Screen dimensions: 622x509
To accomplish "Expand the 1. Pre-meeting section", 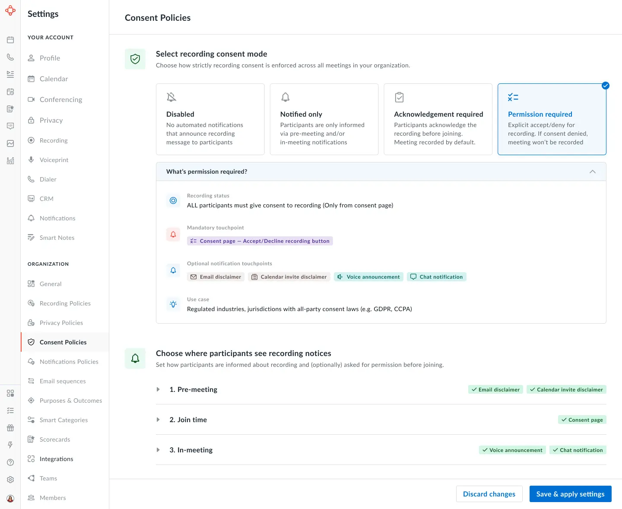I will click(x=158, y=389).
